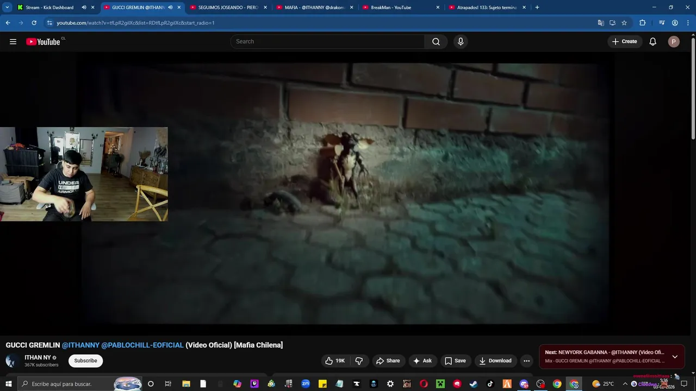Go back in browser history
The width and height of the screenshot is (696, 391).
(8, 23)
